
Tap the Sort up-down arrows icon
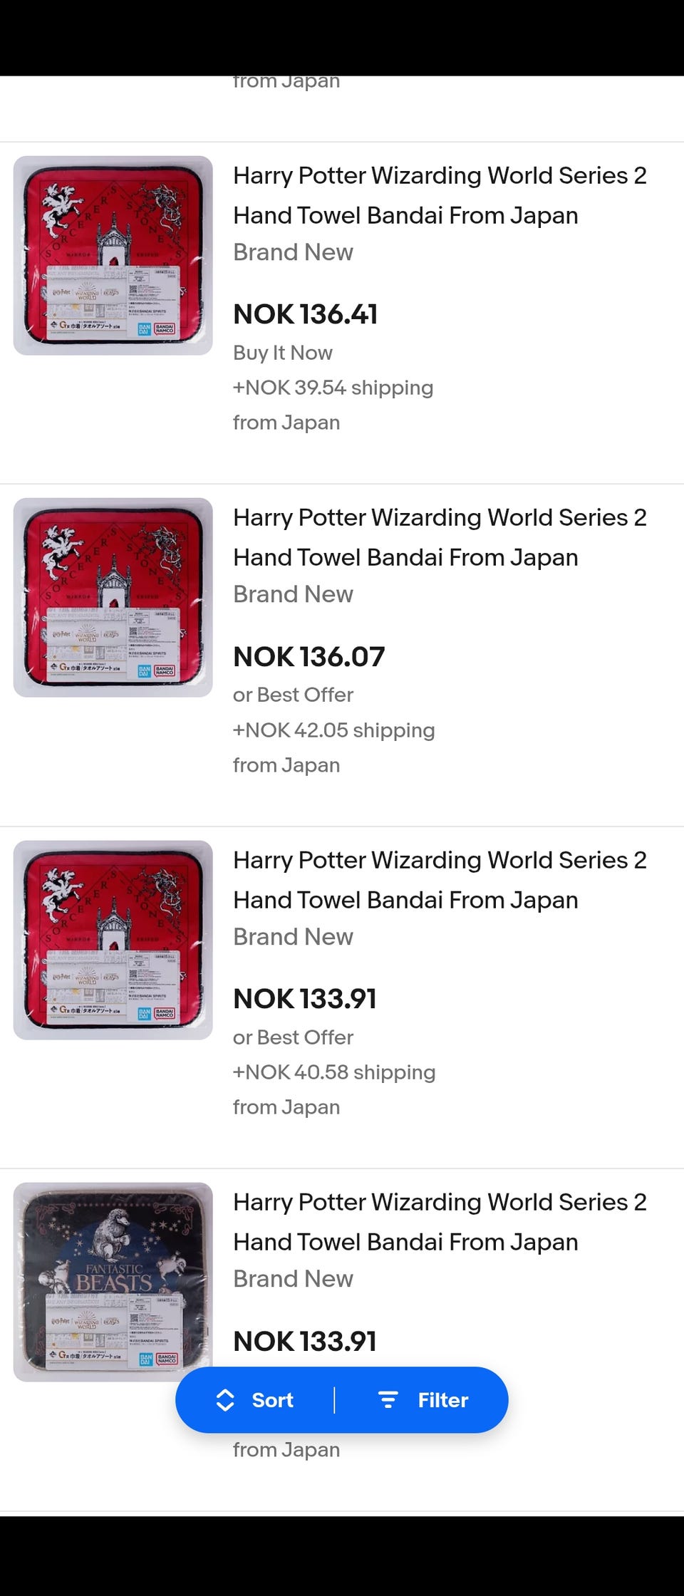coord(225,1400)
